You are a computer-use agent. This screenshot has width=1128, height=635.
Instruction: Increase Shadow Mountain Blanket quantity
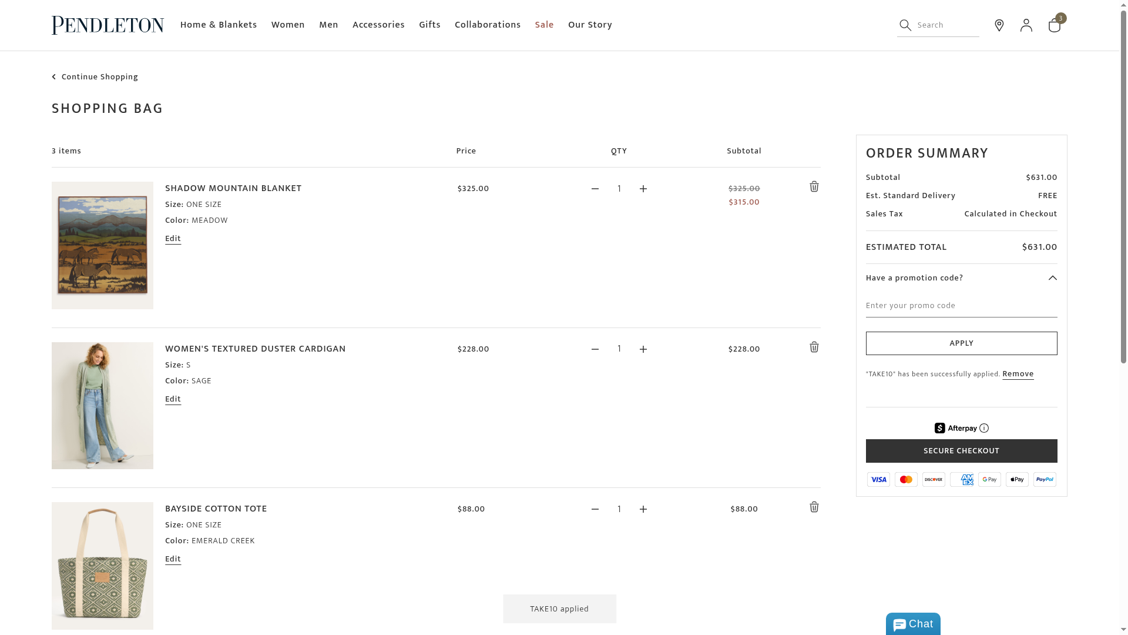[643, 189]
